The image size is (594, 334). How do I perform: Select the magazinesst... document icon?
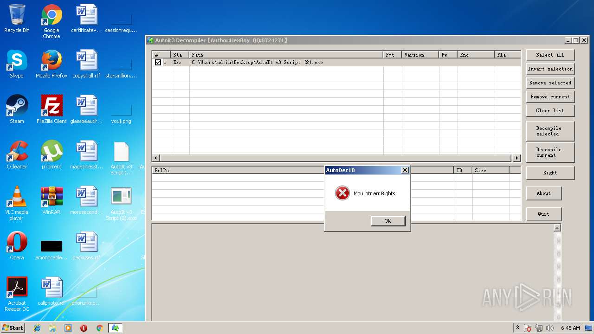86,155
